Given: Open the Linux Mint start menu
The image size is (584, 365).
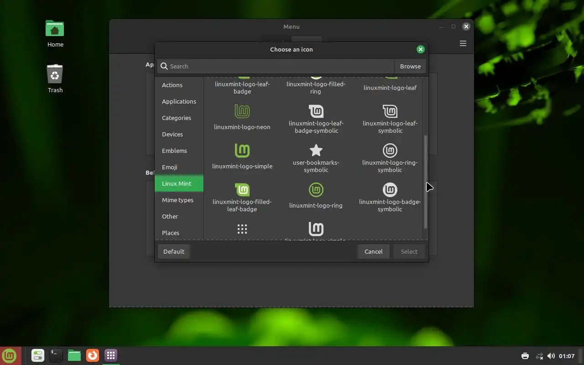Looking at the screenshot, I should tap(10, 355).
